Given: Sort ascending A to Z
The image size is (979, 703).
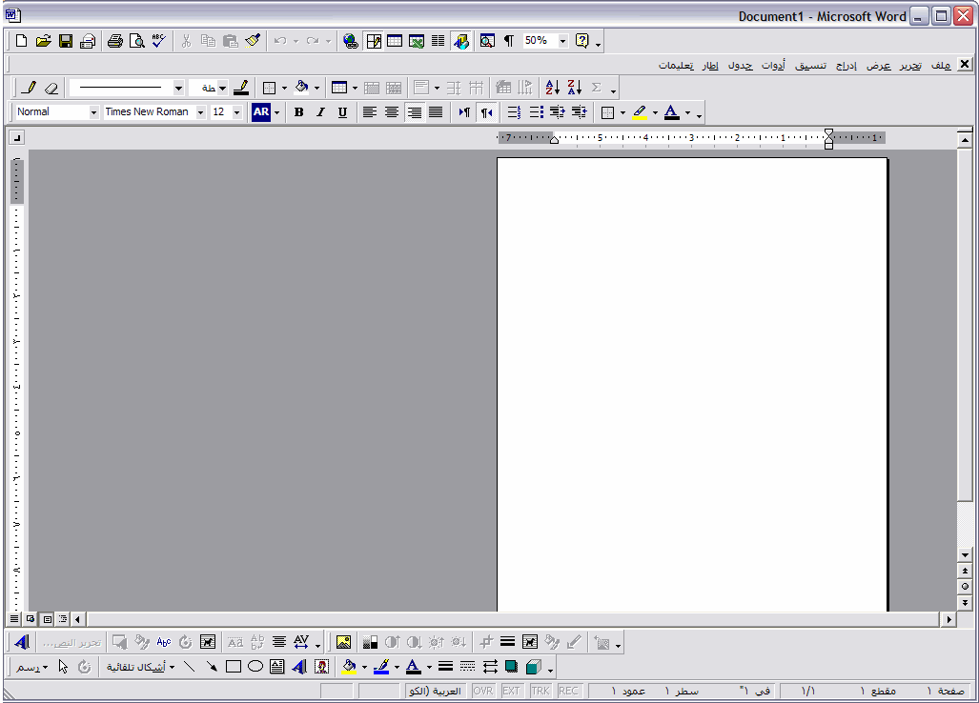Looking at the screenshot, I should [553, 88].
